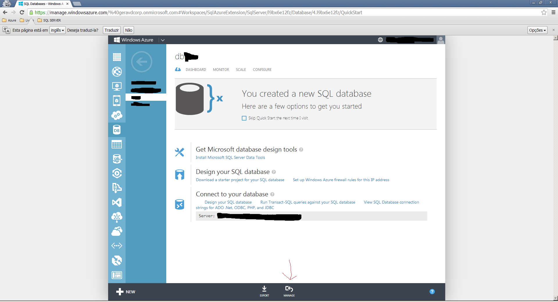The image size is (558, 302).
Task: Open Visual Studio icon in sidebar
Action: 117,202
